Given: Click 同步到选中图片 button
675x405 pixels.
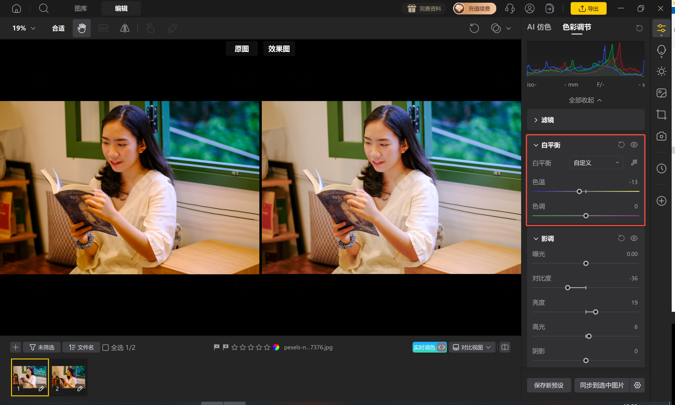Looking at the screenshot, I should (x=602, y=385).
